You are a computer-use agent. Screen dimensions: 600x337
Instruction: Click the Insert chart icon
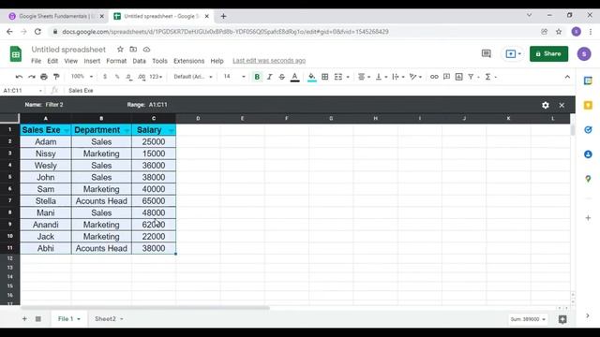(458, 77)
